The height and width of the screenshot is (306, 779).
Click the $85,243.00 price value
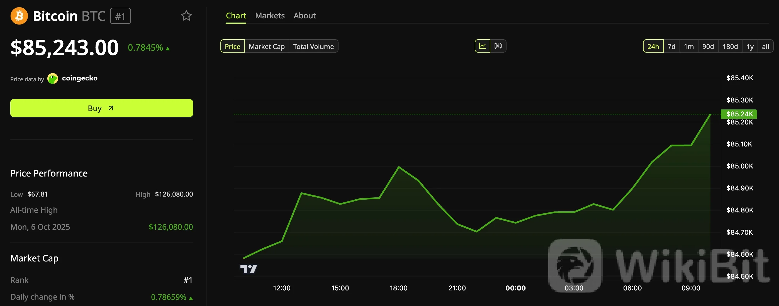tap(64, 47)
